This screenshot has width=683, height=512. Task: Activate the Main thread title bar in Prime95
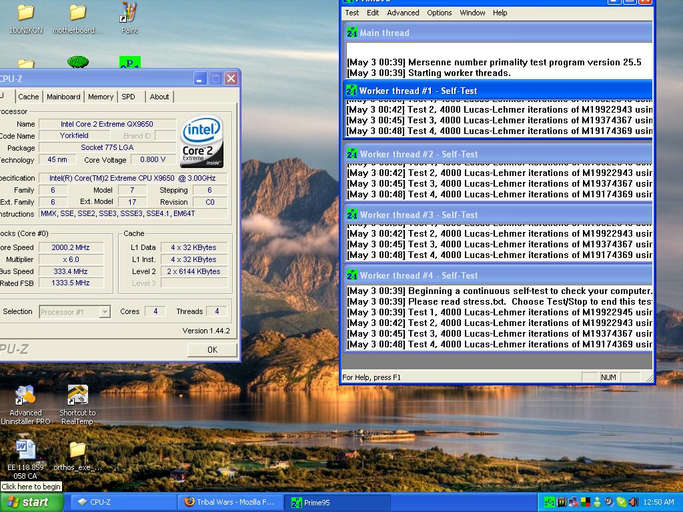(498, 32)
